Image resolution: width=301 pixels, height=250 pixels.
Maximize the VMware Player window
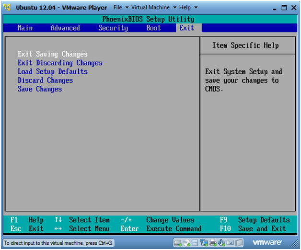click(x=284, y=8)
